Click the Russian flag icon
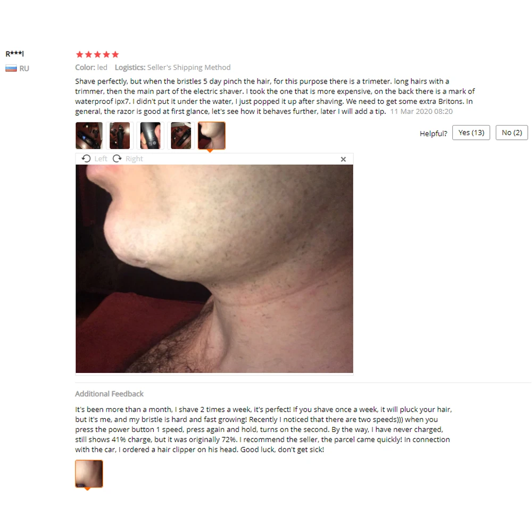 click(x=11, y=68)
